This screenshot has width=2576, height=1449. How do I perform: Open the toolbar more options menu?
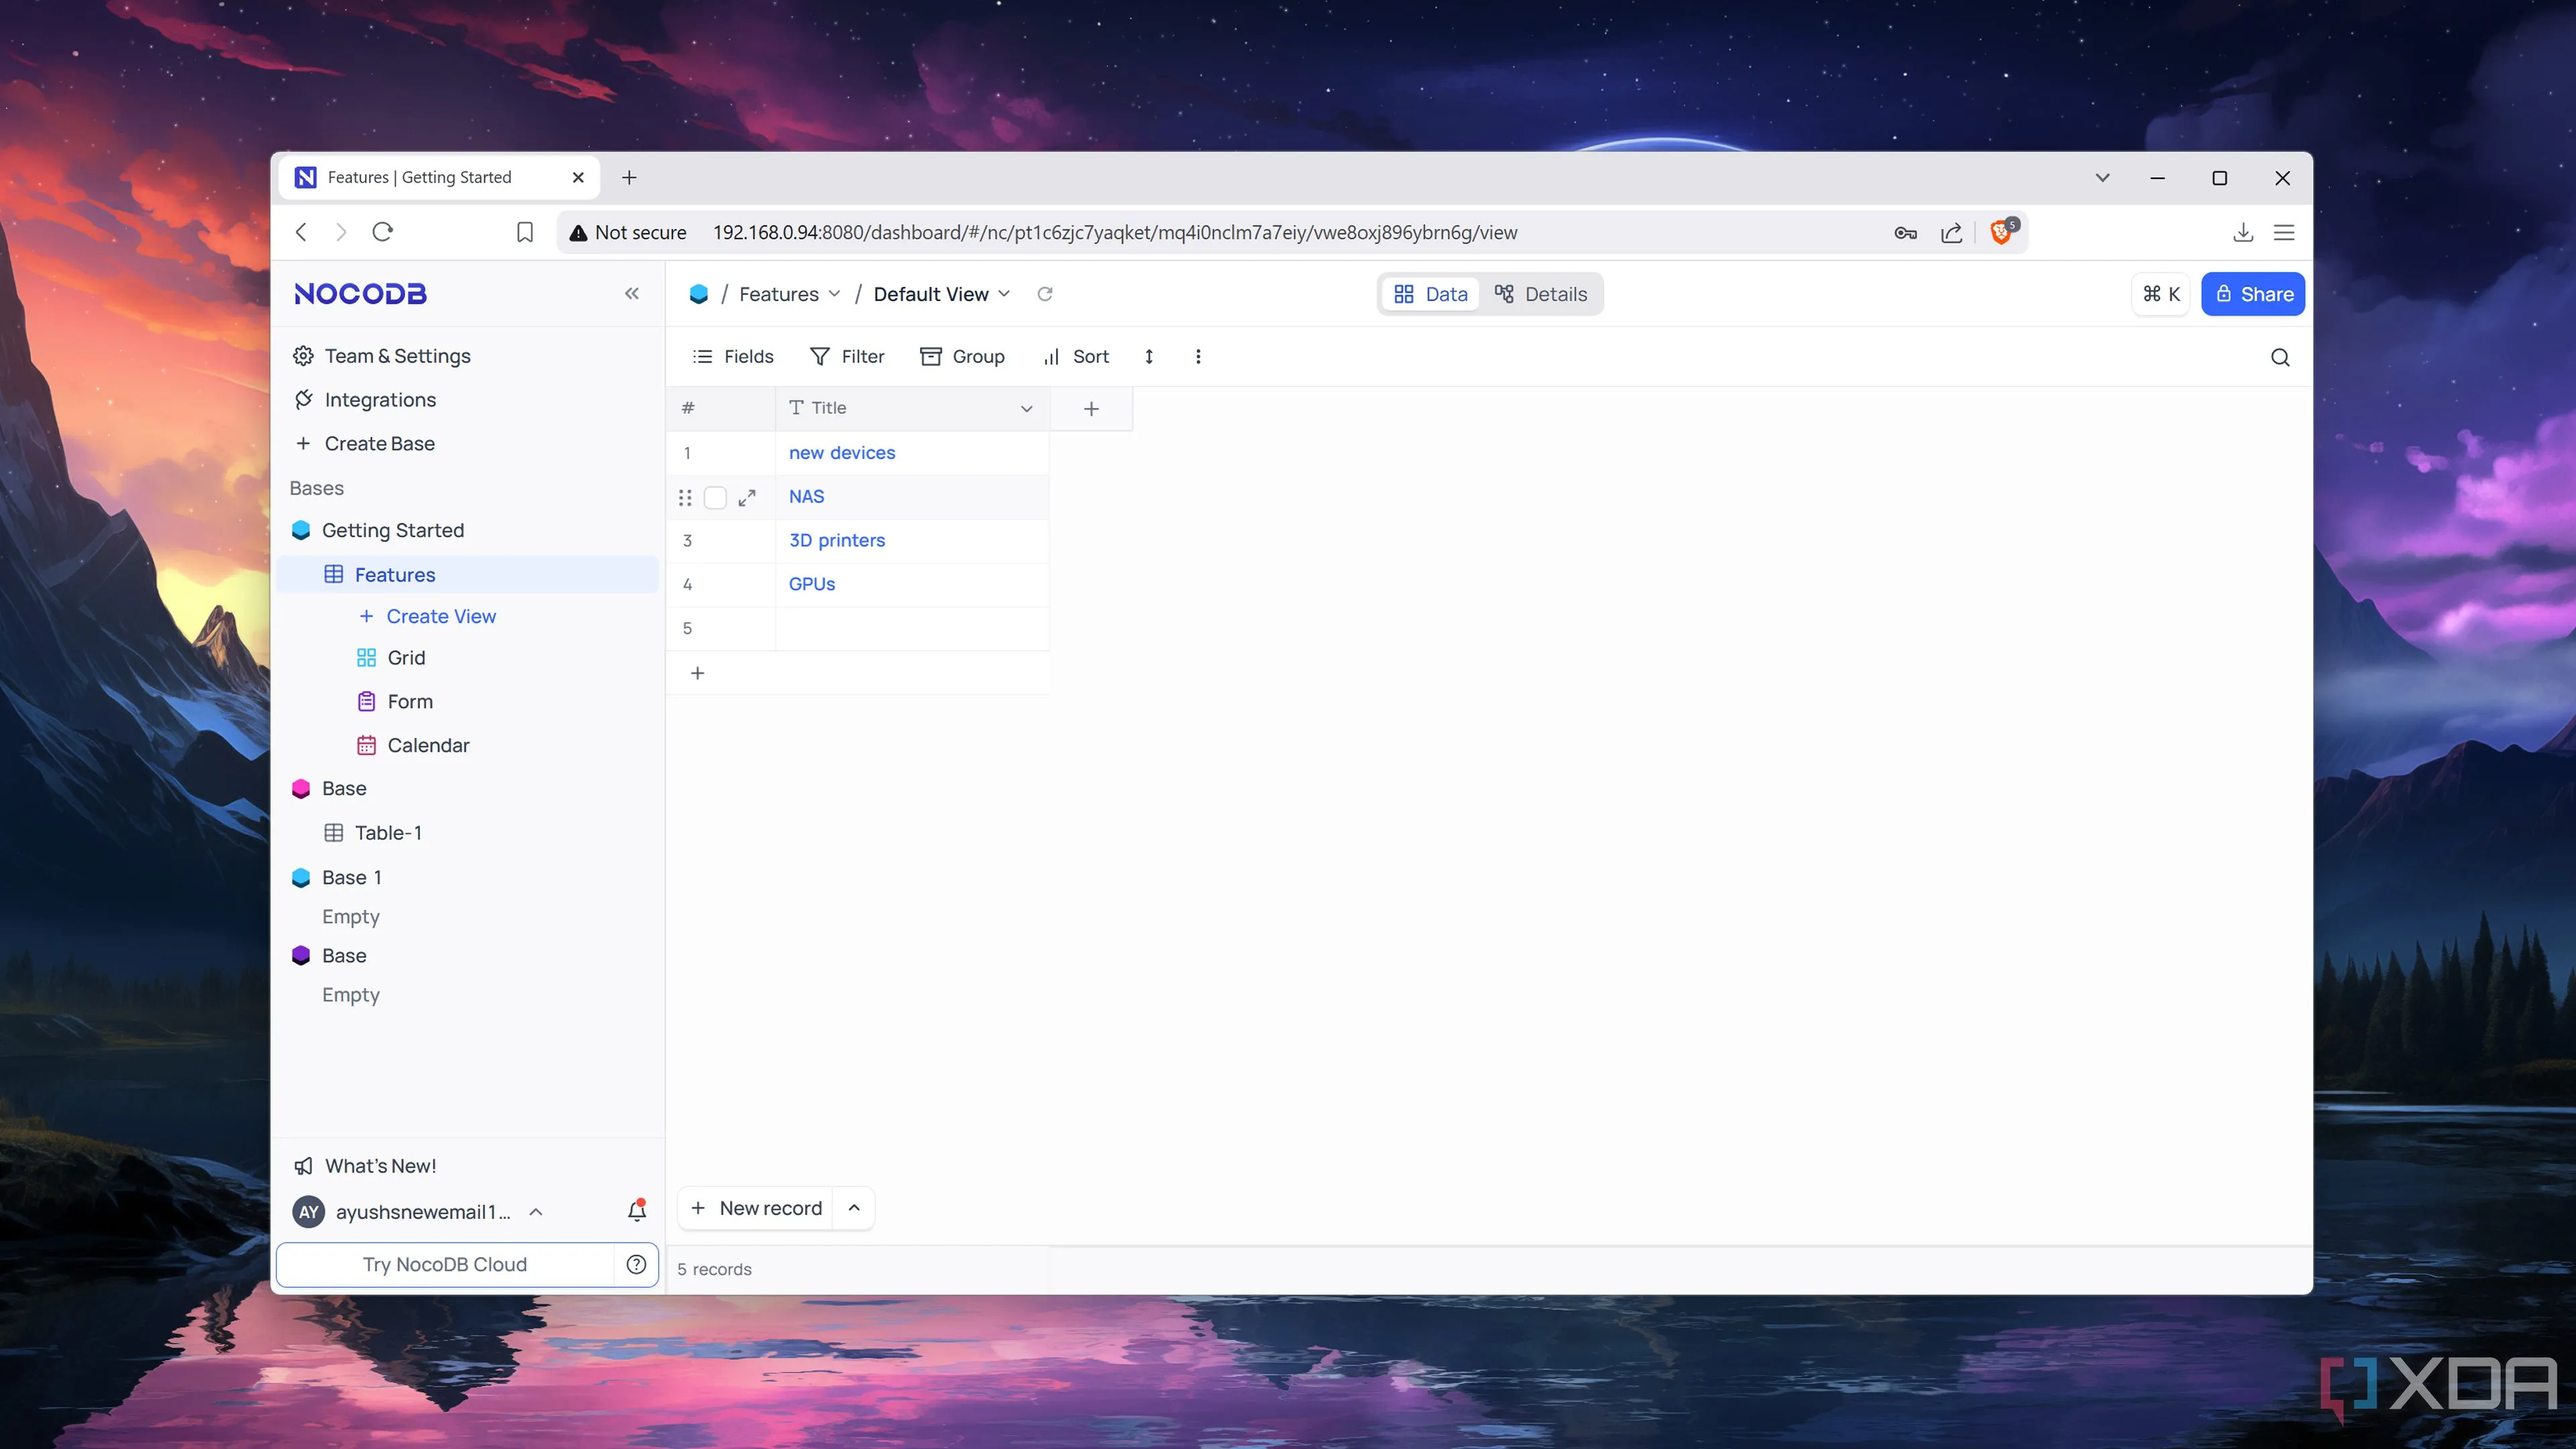coord(1198,357)
